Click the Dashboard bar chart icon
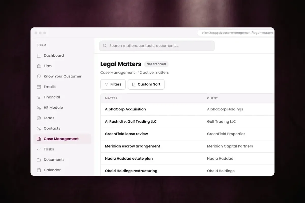 click(x=39, y=56)
